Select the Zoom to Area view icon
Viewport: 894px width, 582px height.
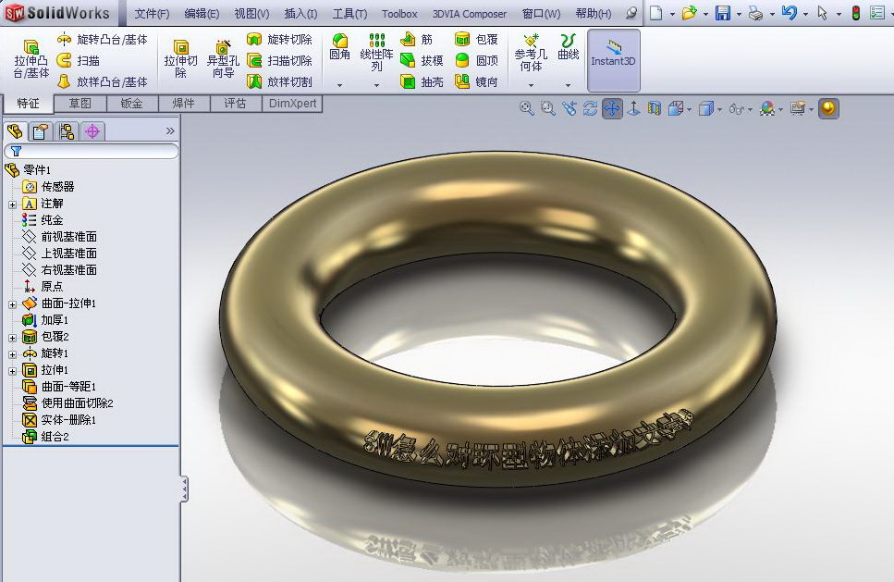548,108
